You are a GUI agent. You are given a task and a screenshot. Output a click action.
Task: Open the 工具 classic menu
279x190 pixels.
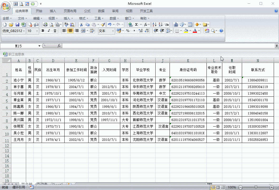tap(99, 18)
